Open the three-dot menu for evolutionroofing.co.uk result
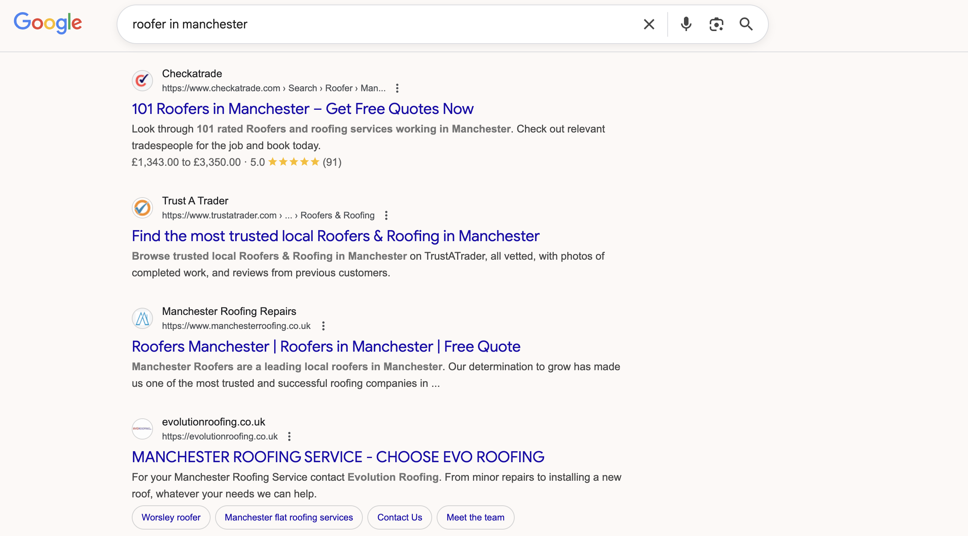 point(289,436)
